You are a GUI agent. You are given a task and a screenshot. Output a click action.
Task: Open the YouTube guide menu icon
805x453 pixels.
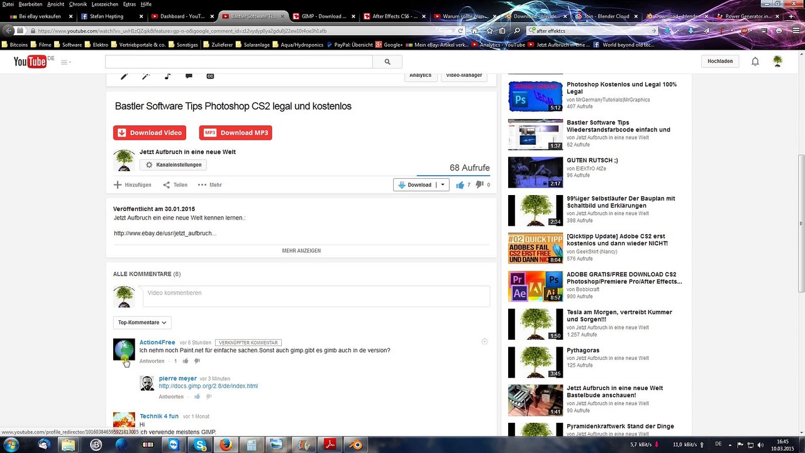[x=65, y=62]
